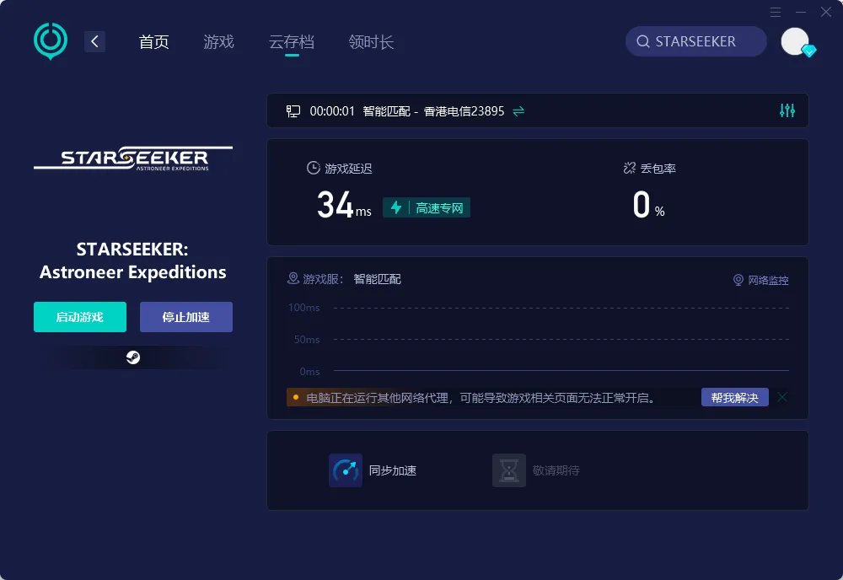This screenshot has height=580, width=843.
Task: Click the 100ms chart axis label
Action: click(303, 308)
